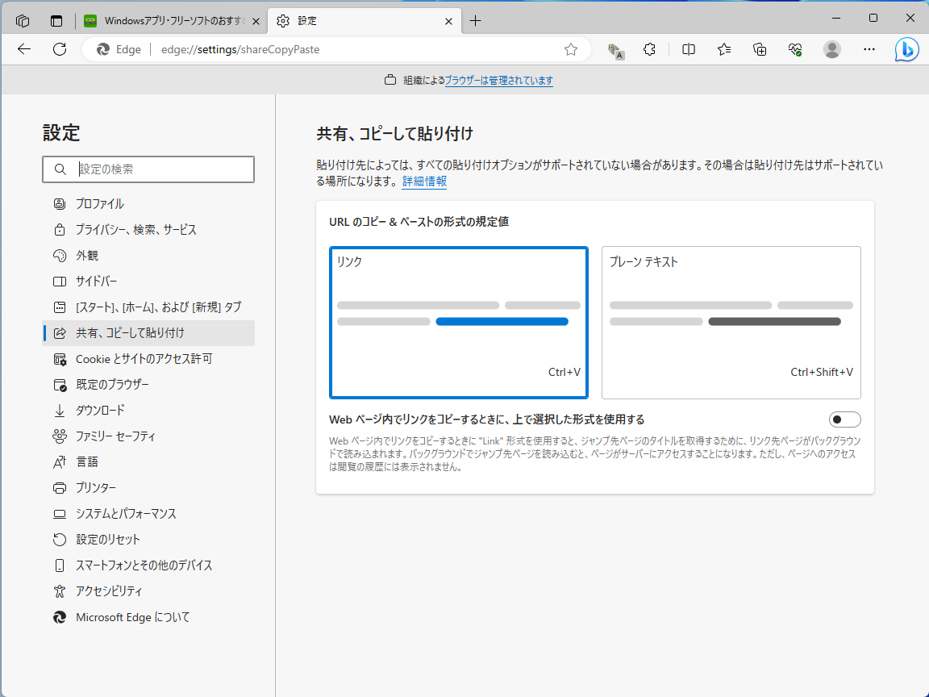Add this page to favorites via star

(x=571, y=49)
